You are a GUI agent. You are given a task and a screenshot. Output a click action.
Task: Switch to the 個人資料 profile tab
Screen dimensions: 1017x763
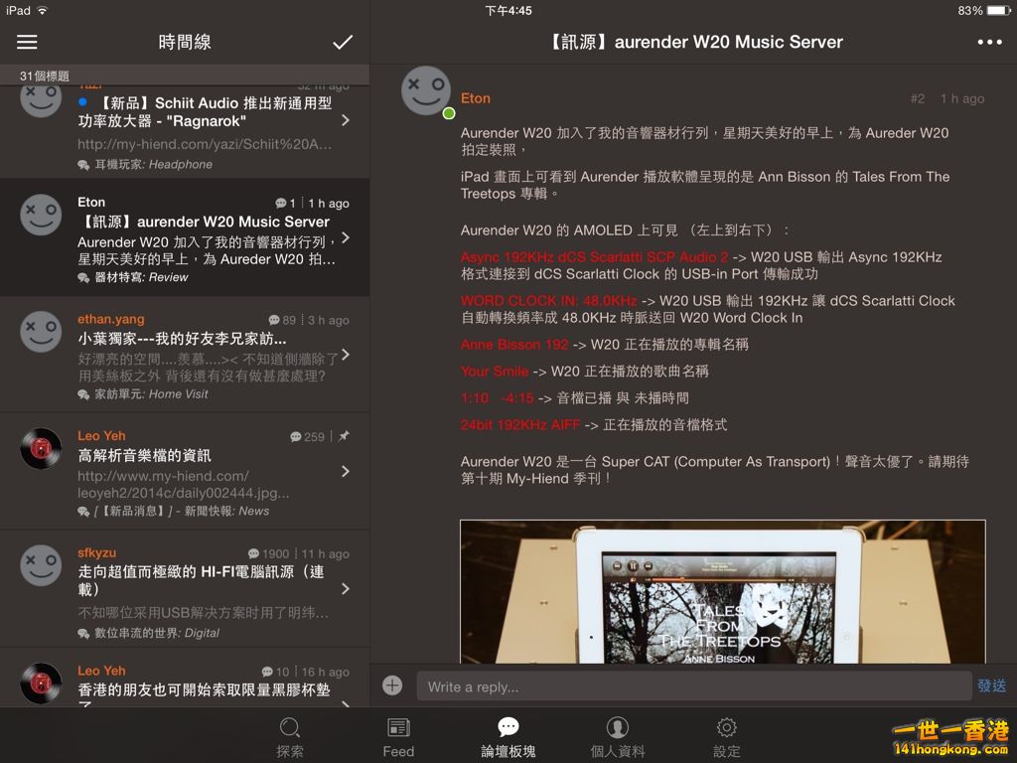[x=618, y=737]
